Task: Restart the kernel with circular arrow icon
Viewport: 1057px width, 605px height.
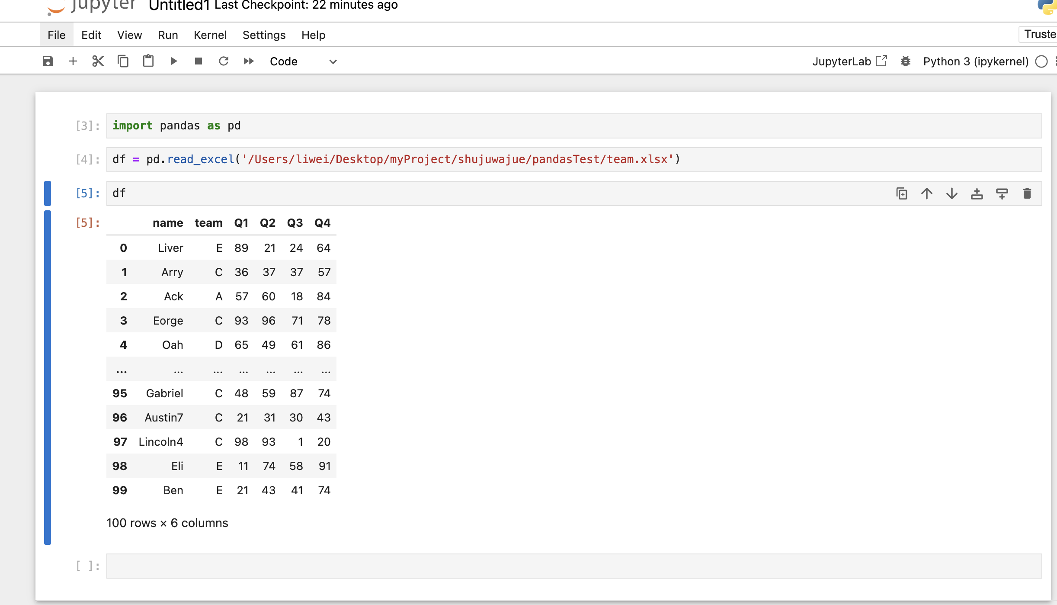Action: pyautogui.click(x=224, y=61)
